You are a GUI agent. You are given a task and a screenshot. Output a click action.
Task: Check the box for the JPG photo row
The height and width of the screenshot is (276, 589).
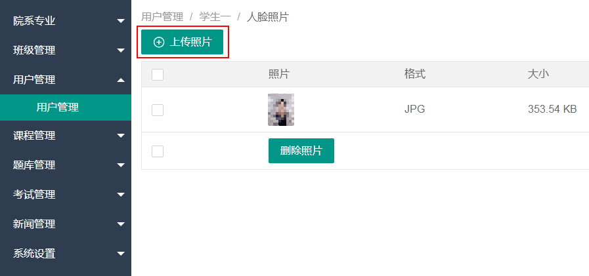pos(158,110)
